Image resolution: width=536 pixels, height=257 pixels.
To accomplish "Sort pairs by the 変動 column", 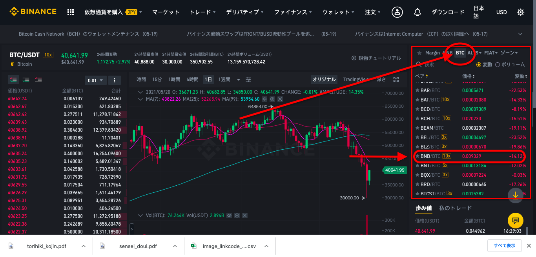I will click(x=520, y=76).
